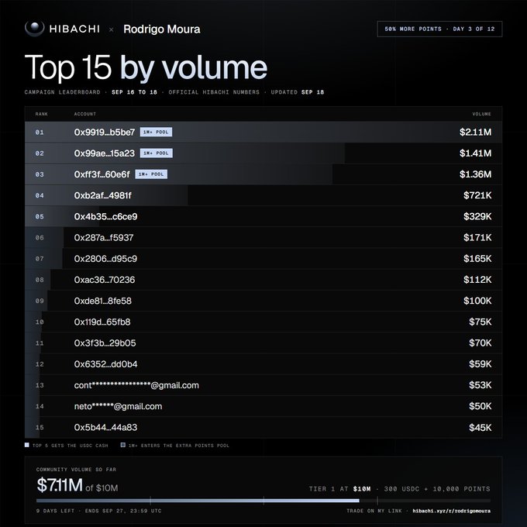The width and height of the screenshot is (527, 527).
Task: Click the Hibachi sphere logo icon
Action: pos(34,28)
